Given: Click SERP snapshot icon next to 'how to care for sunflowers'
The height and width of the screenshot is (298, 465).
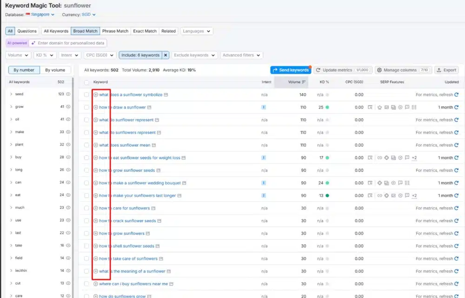Looking at the screenshot, I should pyautogui.click(x=153, y=208).
